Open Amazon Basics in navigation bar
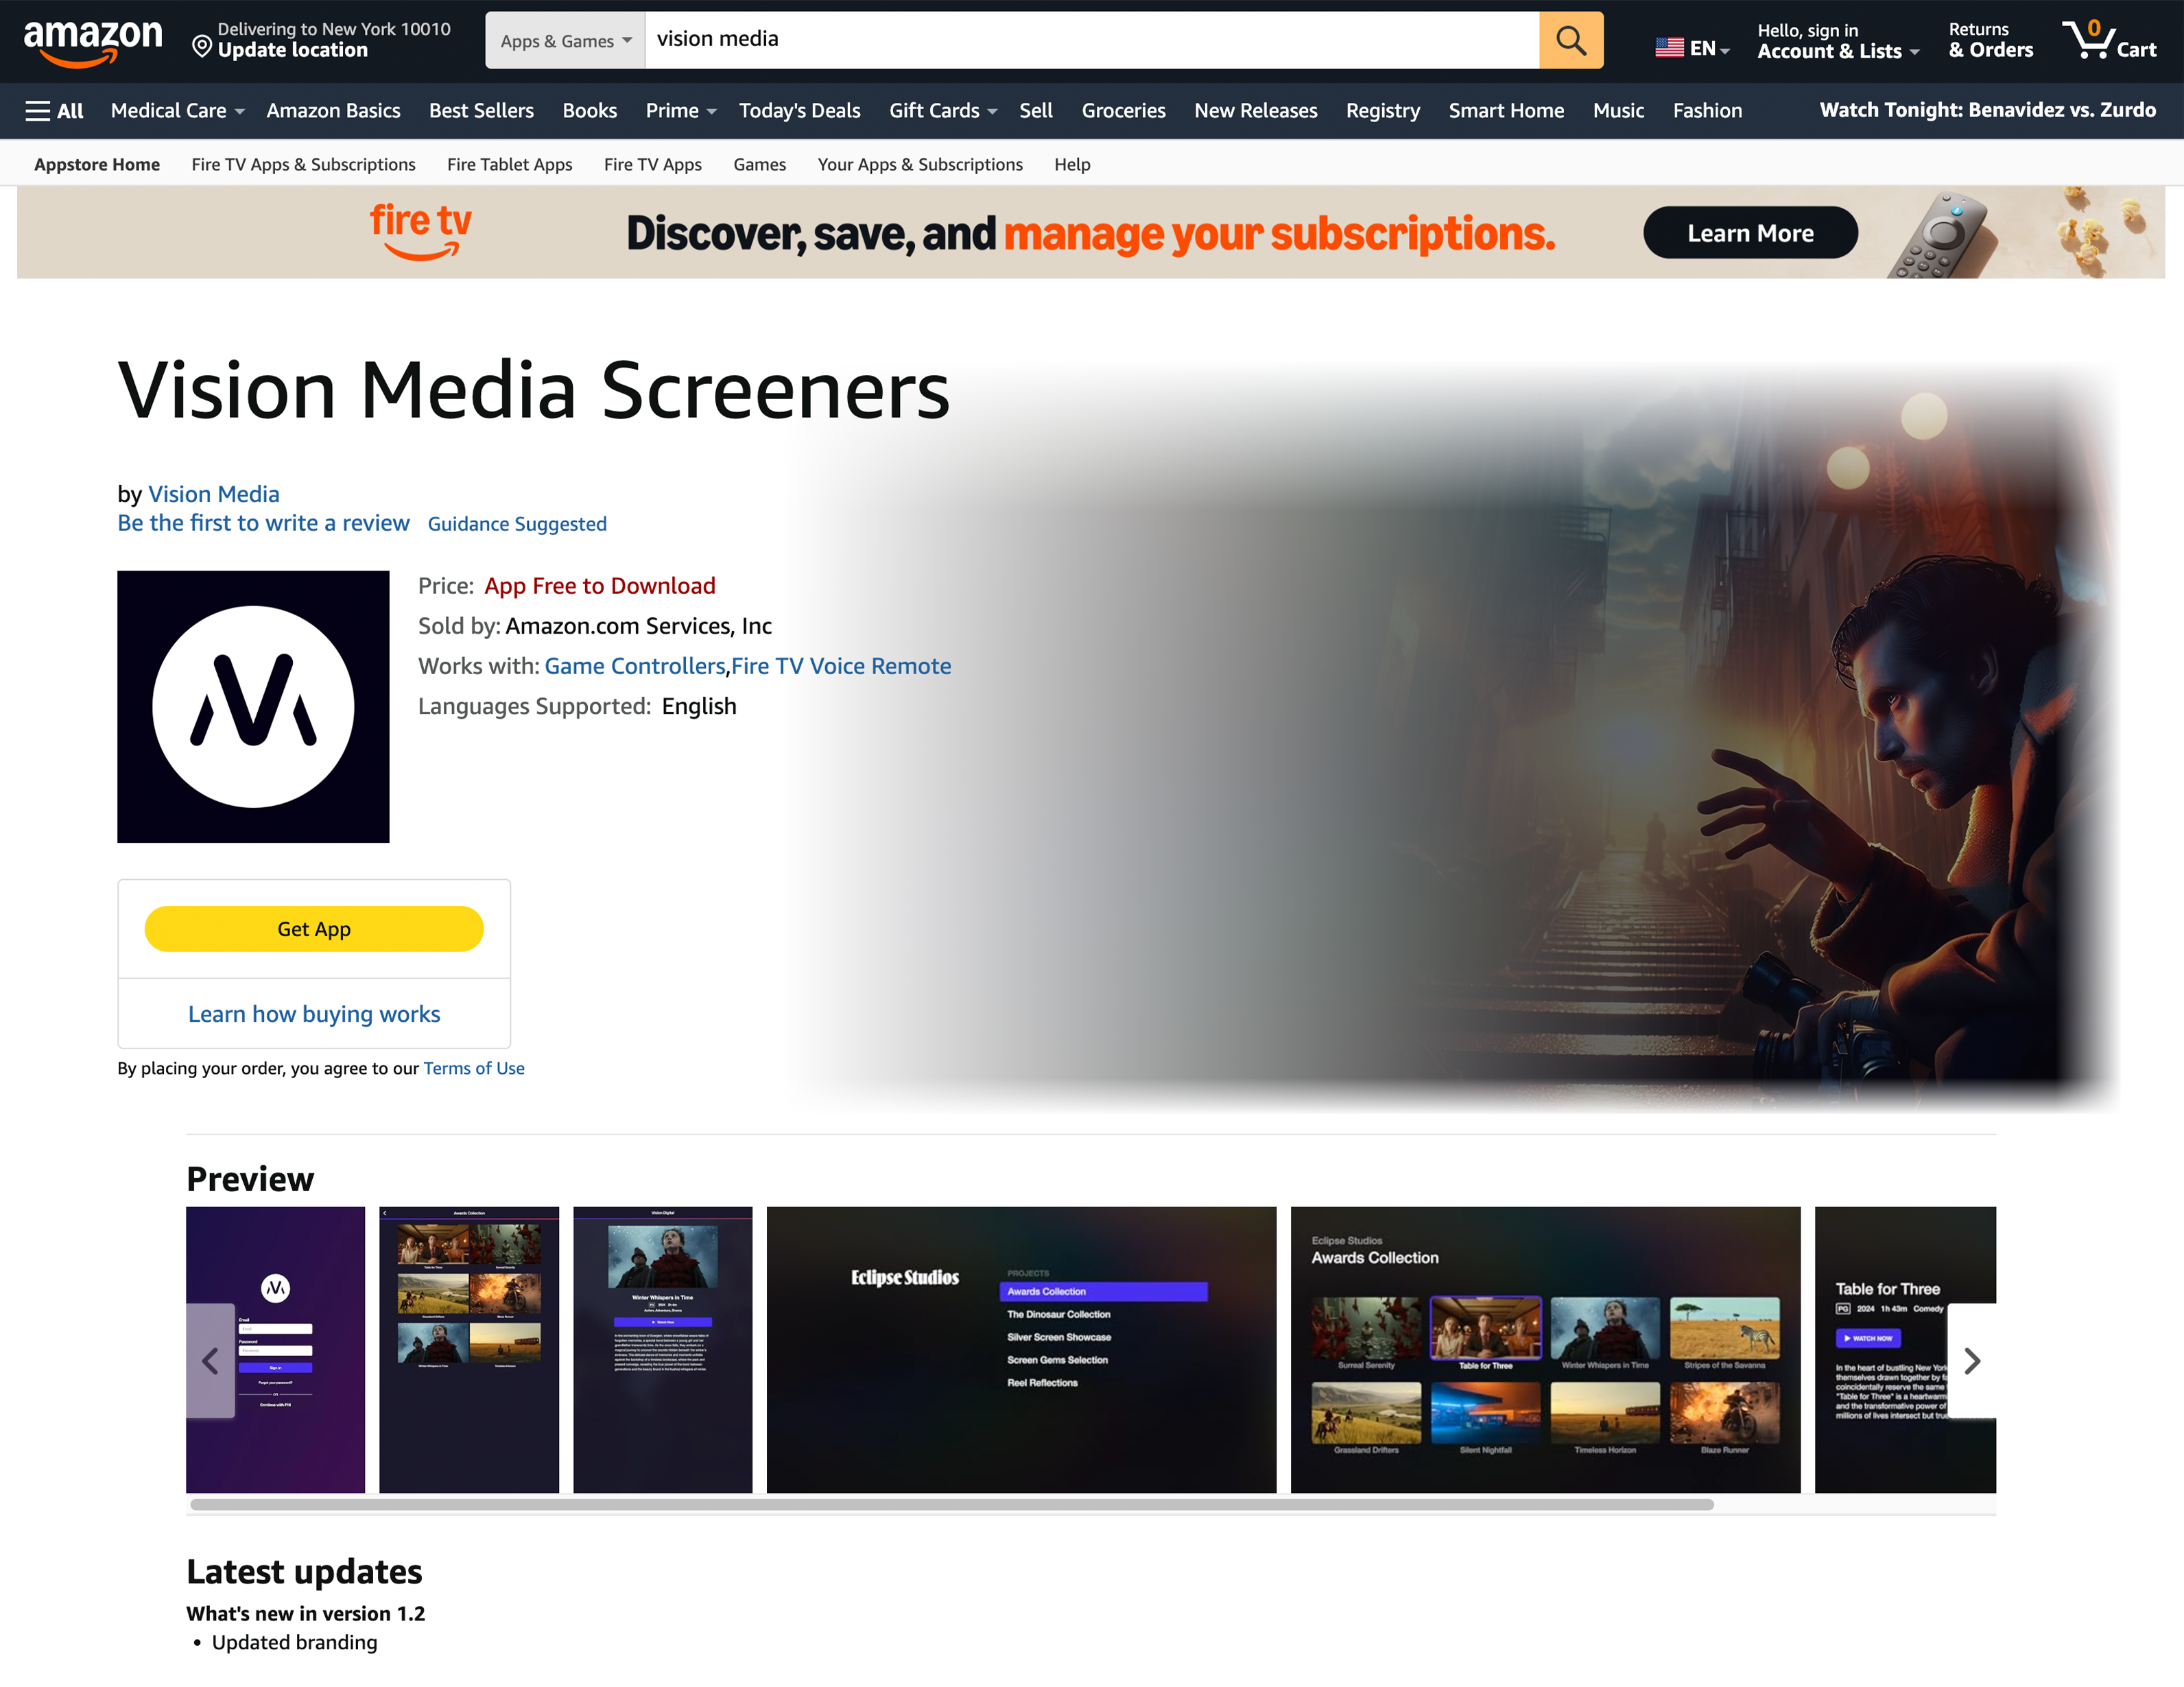2184x1687 pixels. [333, 111]
